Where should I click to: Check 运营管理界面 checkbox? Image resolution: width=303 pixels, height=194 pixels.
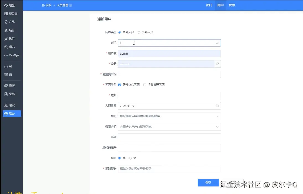tap(144, 85)
